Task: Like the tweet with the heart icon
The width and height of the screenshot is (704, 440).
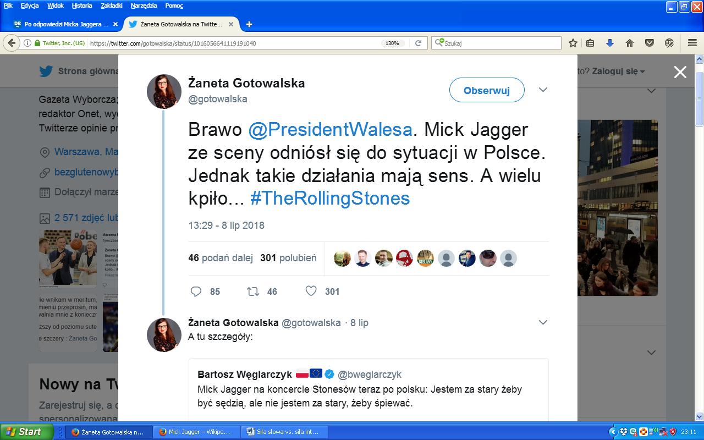Action: point(311,291)
